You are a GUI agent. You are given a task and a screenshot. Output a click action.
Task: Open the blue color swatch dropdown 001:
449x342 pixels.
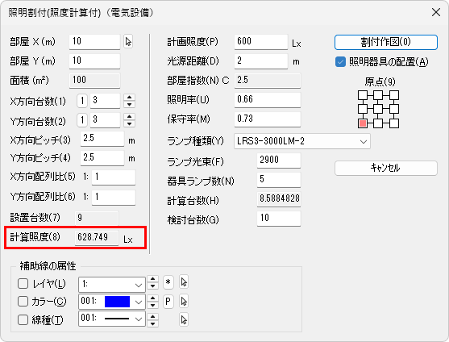pyautogui.click(x=112, y=302)
